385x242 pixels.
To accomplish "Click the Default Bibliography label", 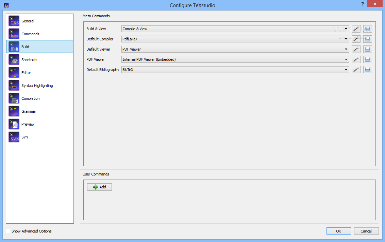I will pyautogui.click(x=103, y=70).
